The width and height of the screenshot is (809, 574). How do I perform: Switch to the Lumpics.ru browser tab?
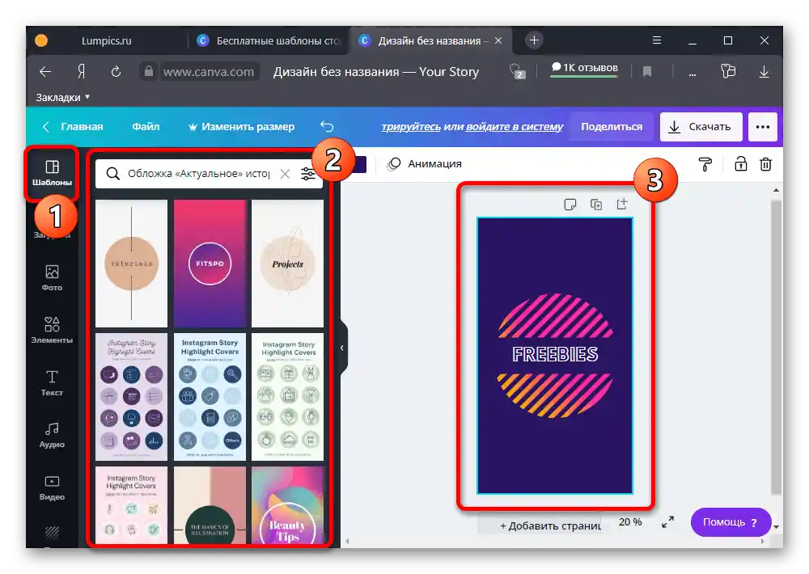(x=106, y=40)
